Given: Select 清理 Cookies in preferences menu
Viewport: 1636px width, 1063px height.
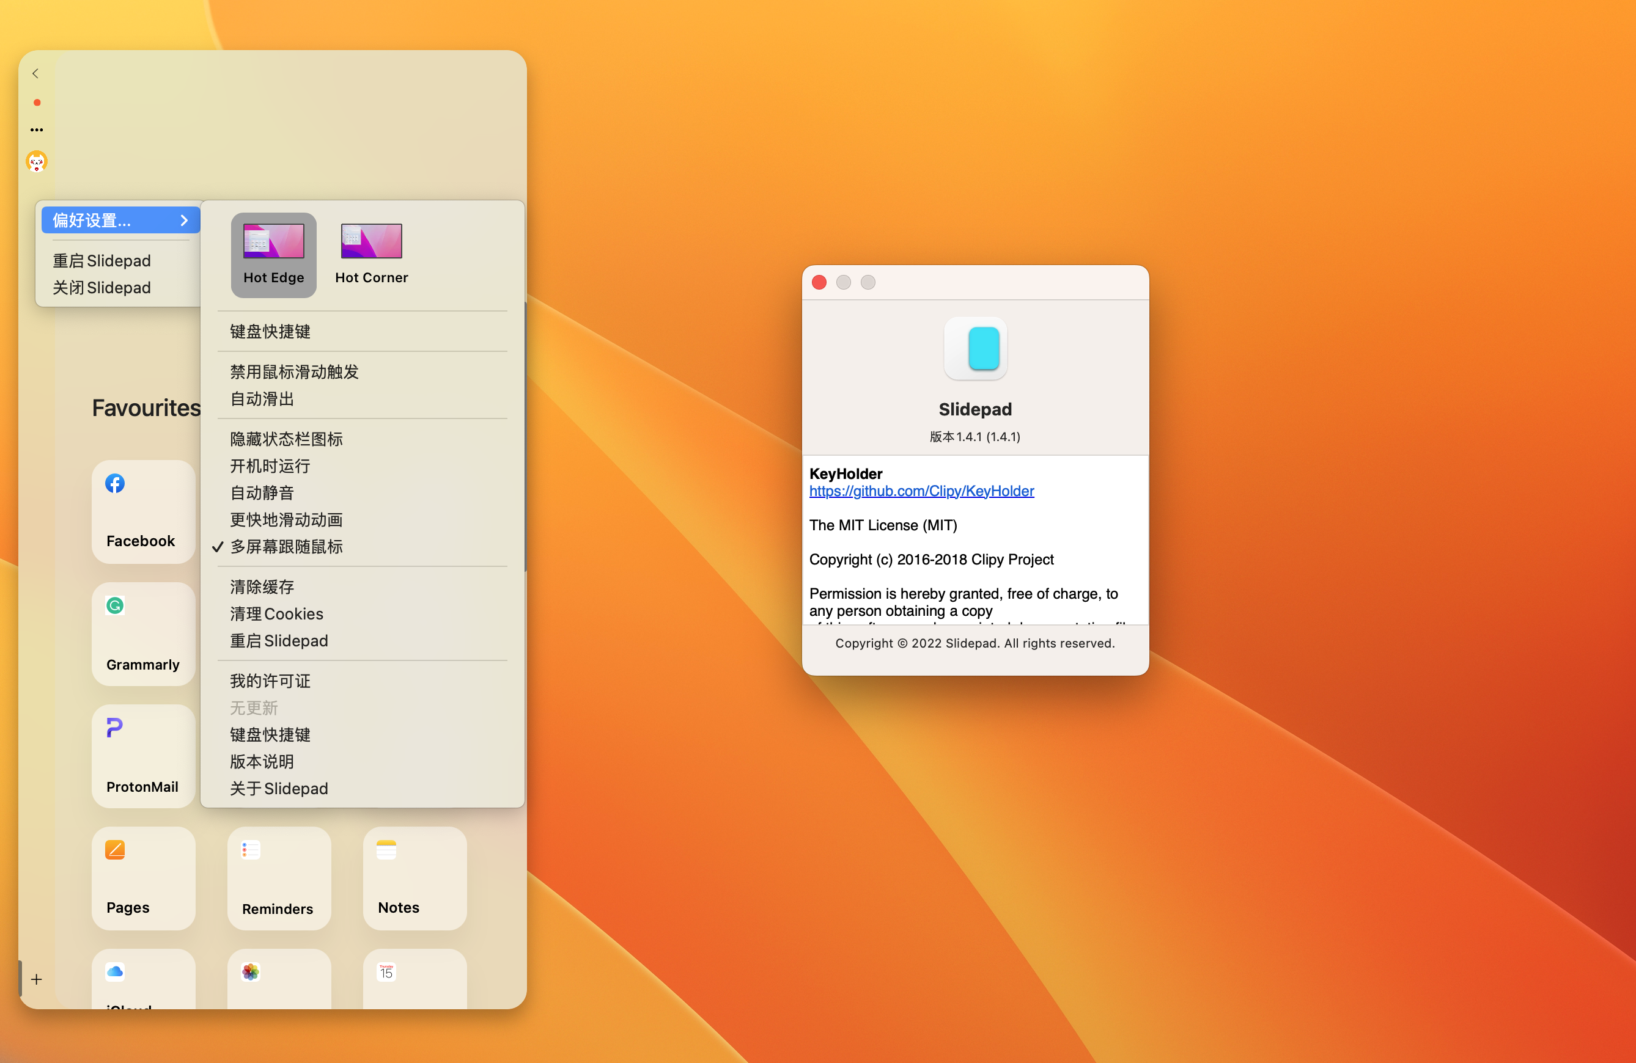Looking at the screenshot, I should coord(276,614).
